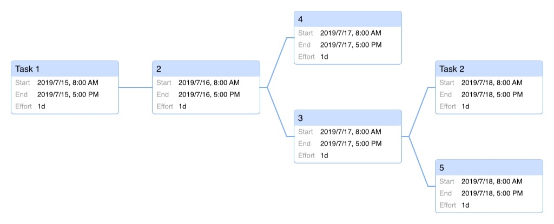Click node 2 end date 2019/7/16, 5:00 PM
Viewport: 554px width, 224px height.
(x=209, y=94)
